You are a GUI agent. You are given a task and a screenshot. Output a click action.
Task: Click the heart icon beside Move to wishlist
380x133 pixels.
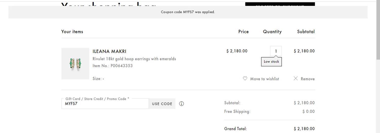(245, 79)
